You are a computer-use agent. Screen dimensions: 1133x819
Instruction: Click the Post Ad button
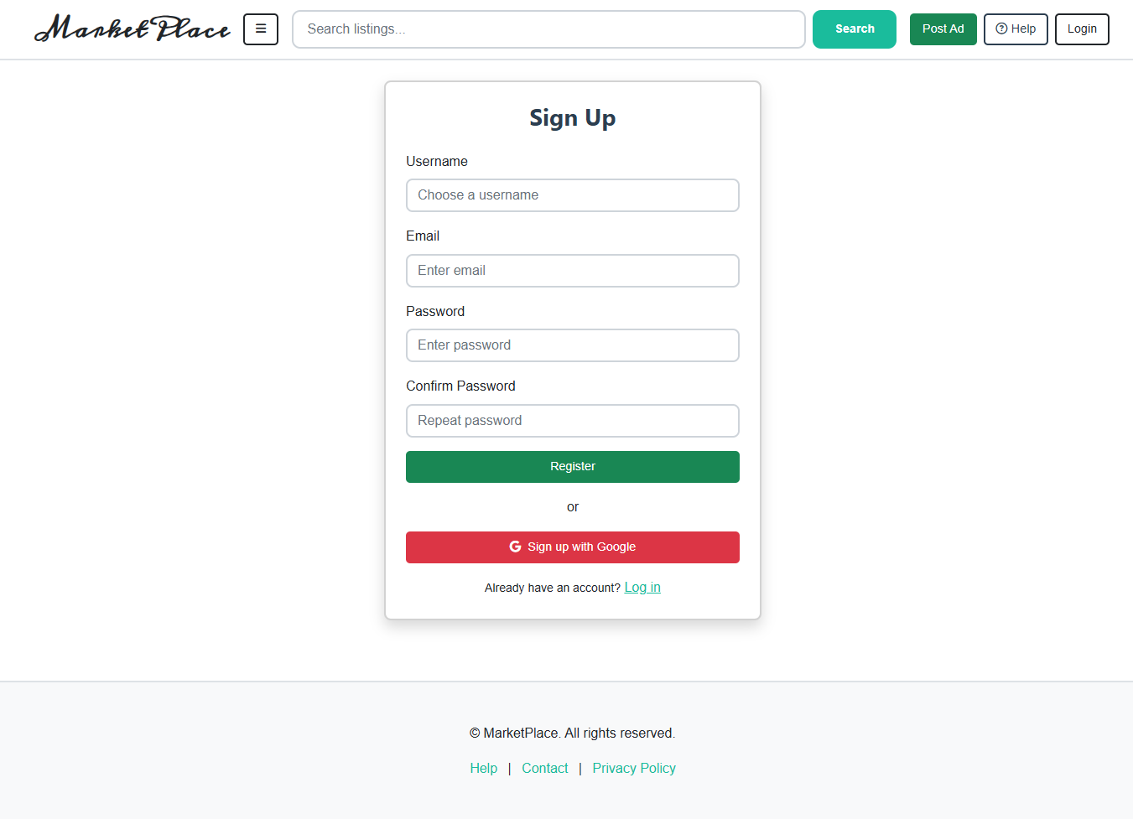click(943, 29)
